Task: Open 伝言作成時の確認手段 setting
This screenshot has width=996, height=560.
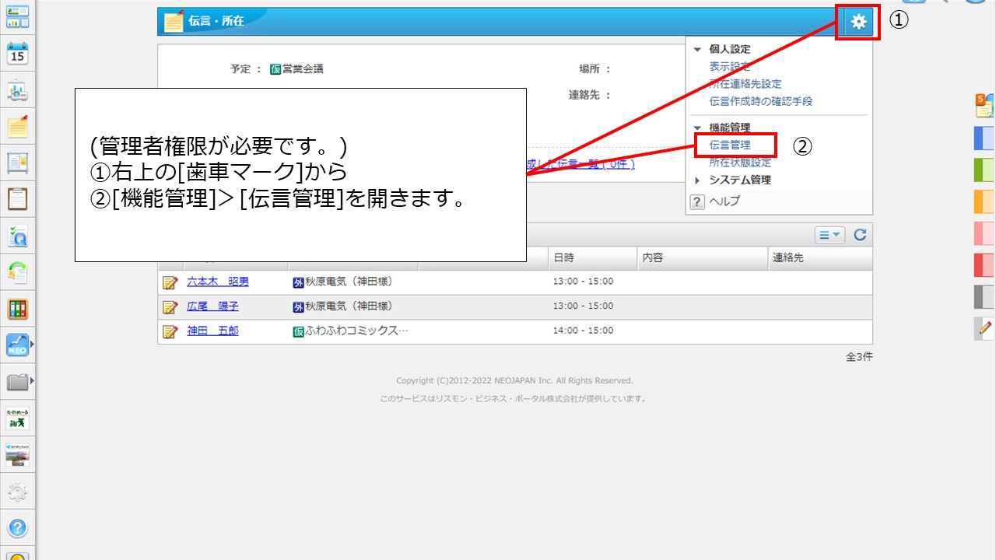Action: [x=760, y=101]
